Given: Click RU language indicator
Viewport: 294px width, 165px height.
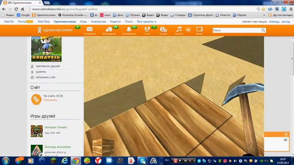Looking at the screenshot, I should point(167,160).
